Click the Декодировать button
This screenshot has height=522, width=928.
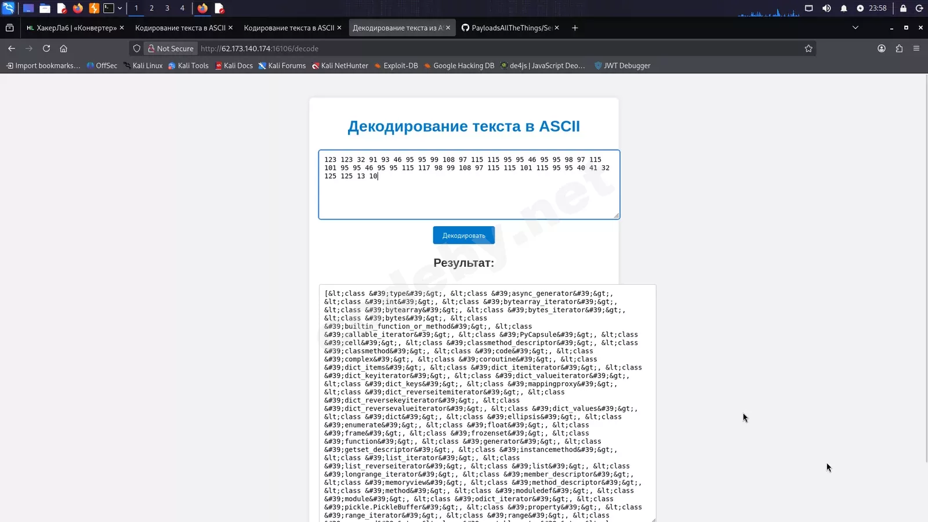[x=464, y=235]
